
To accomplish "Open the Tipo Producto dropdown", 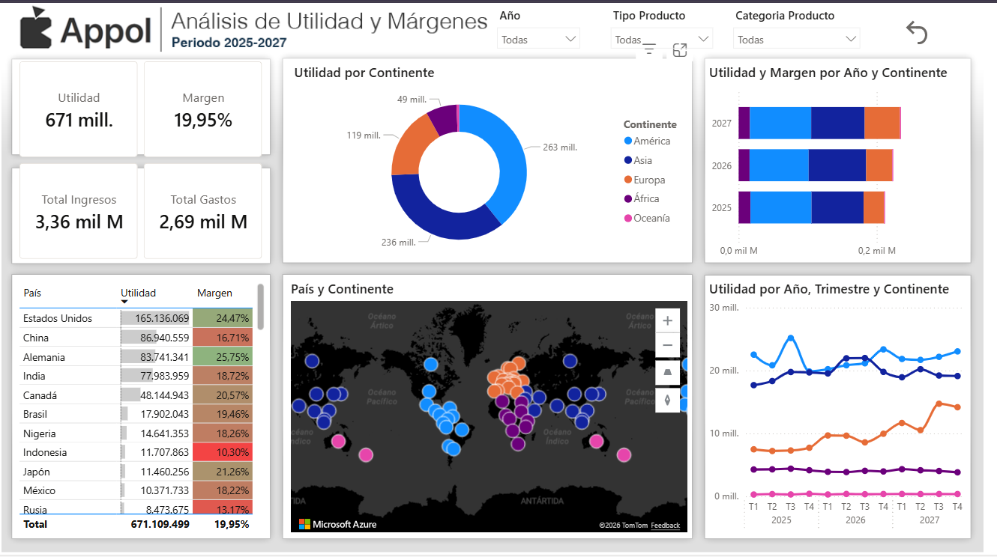I will click(x=702, y=37).
